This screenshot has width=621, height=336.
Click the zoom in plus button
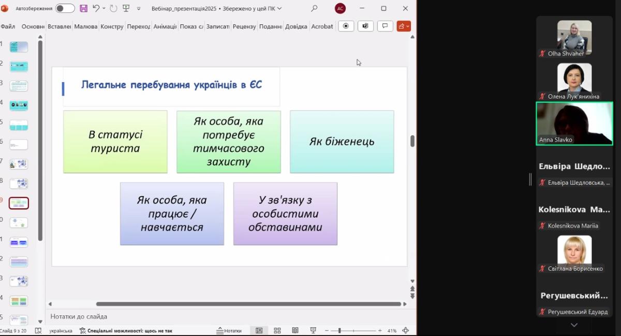380,331
